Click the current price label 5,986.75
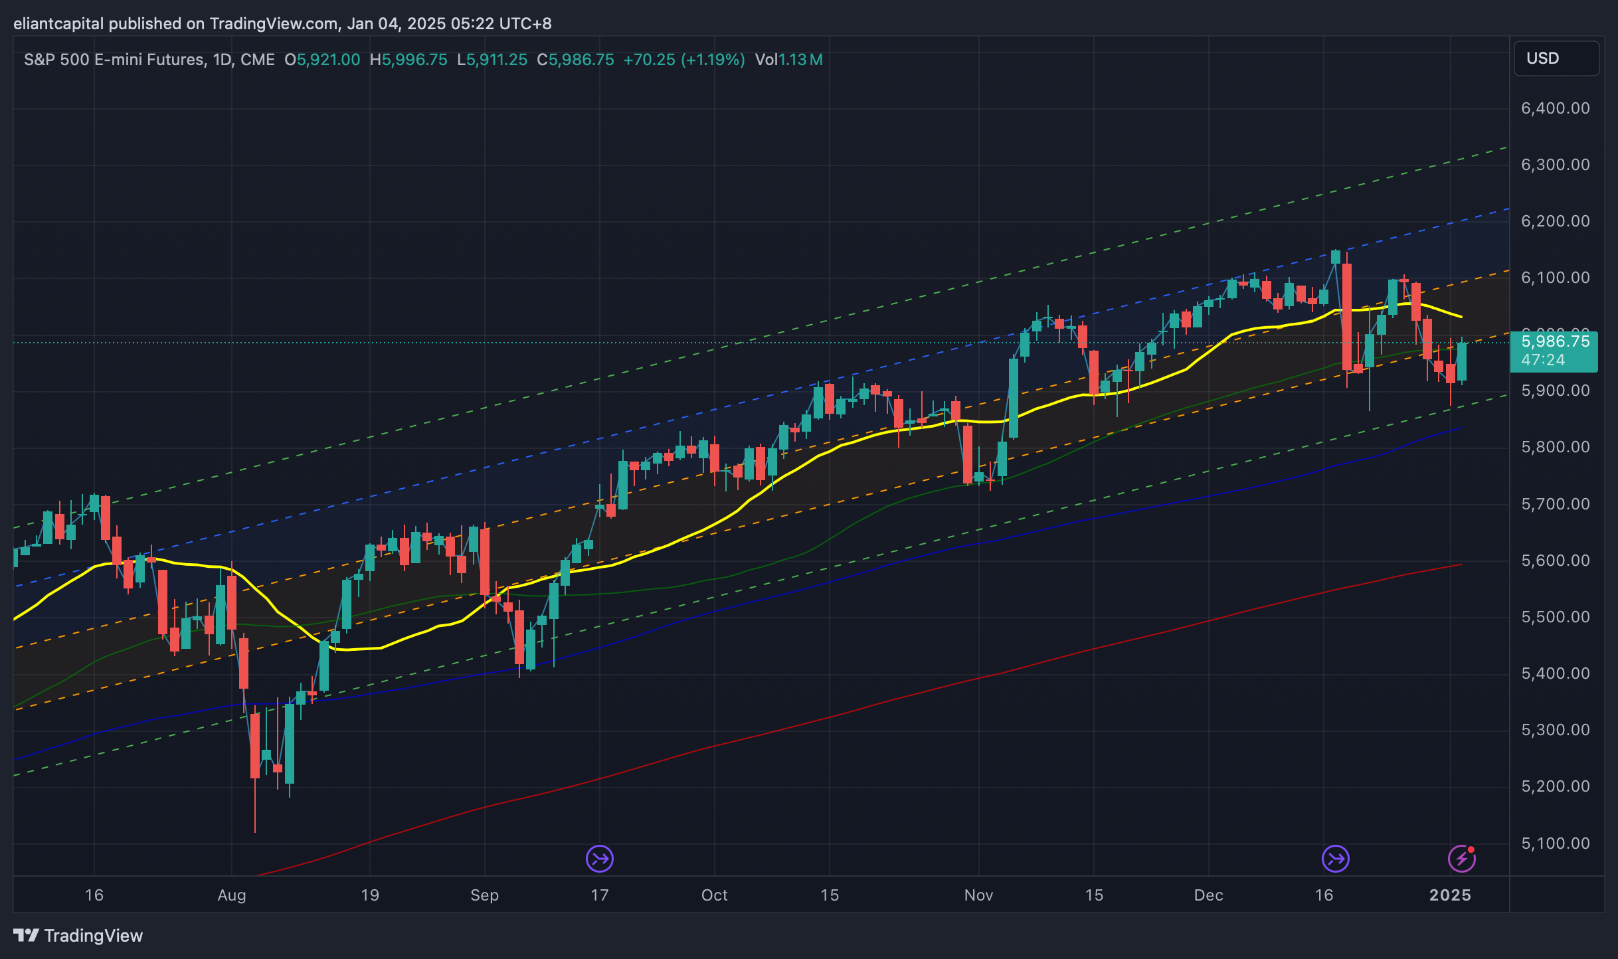Image resolution: width=1618 pixels, height=959 pixels. pos(1554,343)
